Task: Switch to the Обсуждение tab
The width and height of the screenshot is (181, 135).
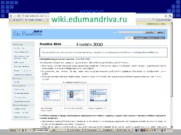Action: click(140, 38)
